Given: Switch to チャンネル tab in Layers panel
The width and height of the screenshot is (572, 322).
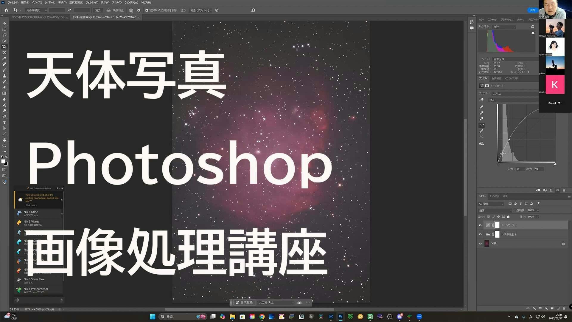Looking at the screenshot, I should point(494,196).
